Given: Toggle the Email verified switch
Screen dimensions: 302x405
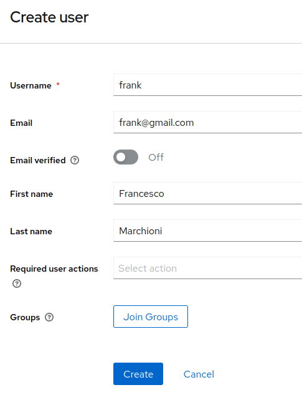Looking at the screenshot, I should pyautogui.click(x=126, y=157).
